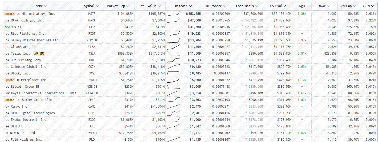Click the question mark in HIVE's Cost Basis
The height and width of the screenshot is (142, 379).
[x=246, y=113]
